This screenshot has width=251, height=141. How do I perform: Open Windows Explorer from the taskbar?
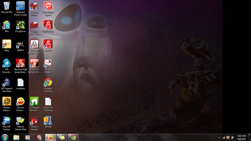pyautogui.click(x=16, y=137)
